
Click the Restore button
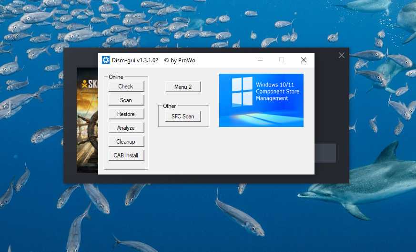[x=126, y=114]
